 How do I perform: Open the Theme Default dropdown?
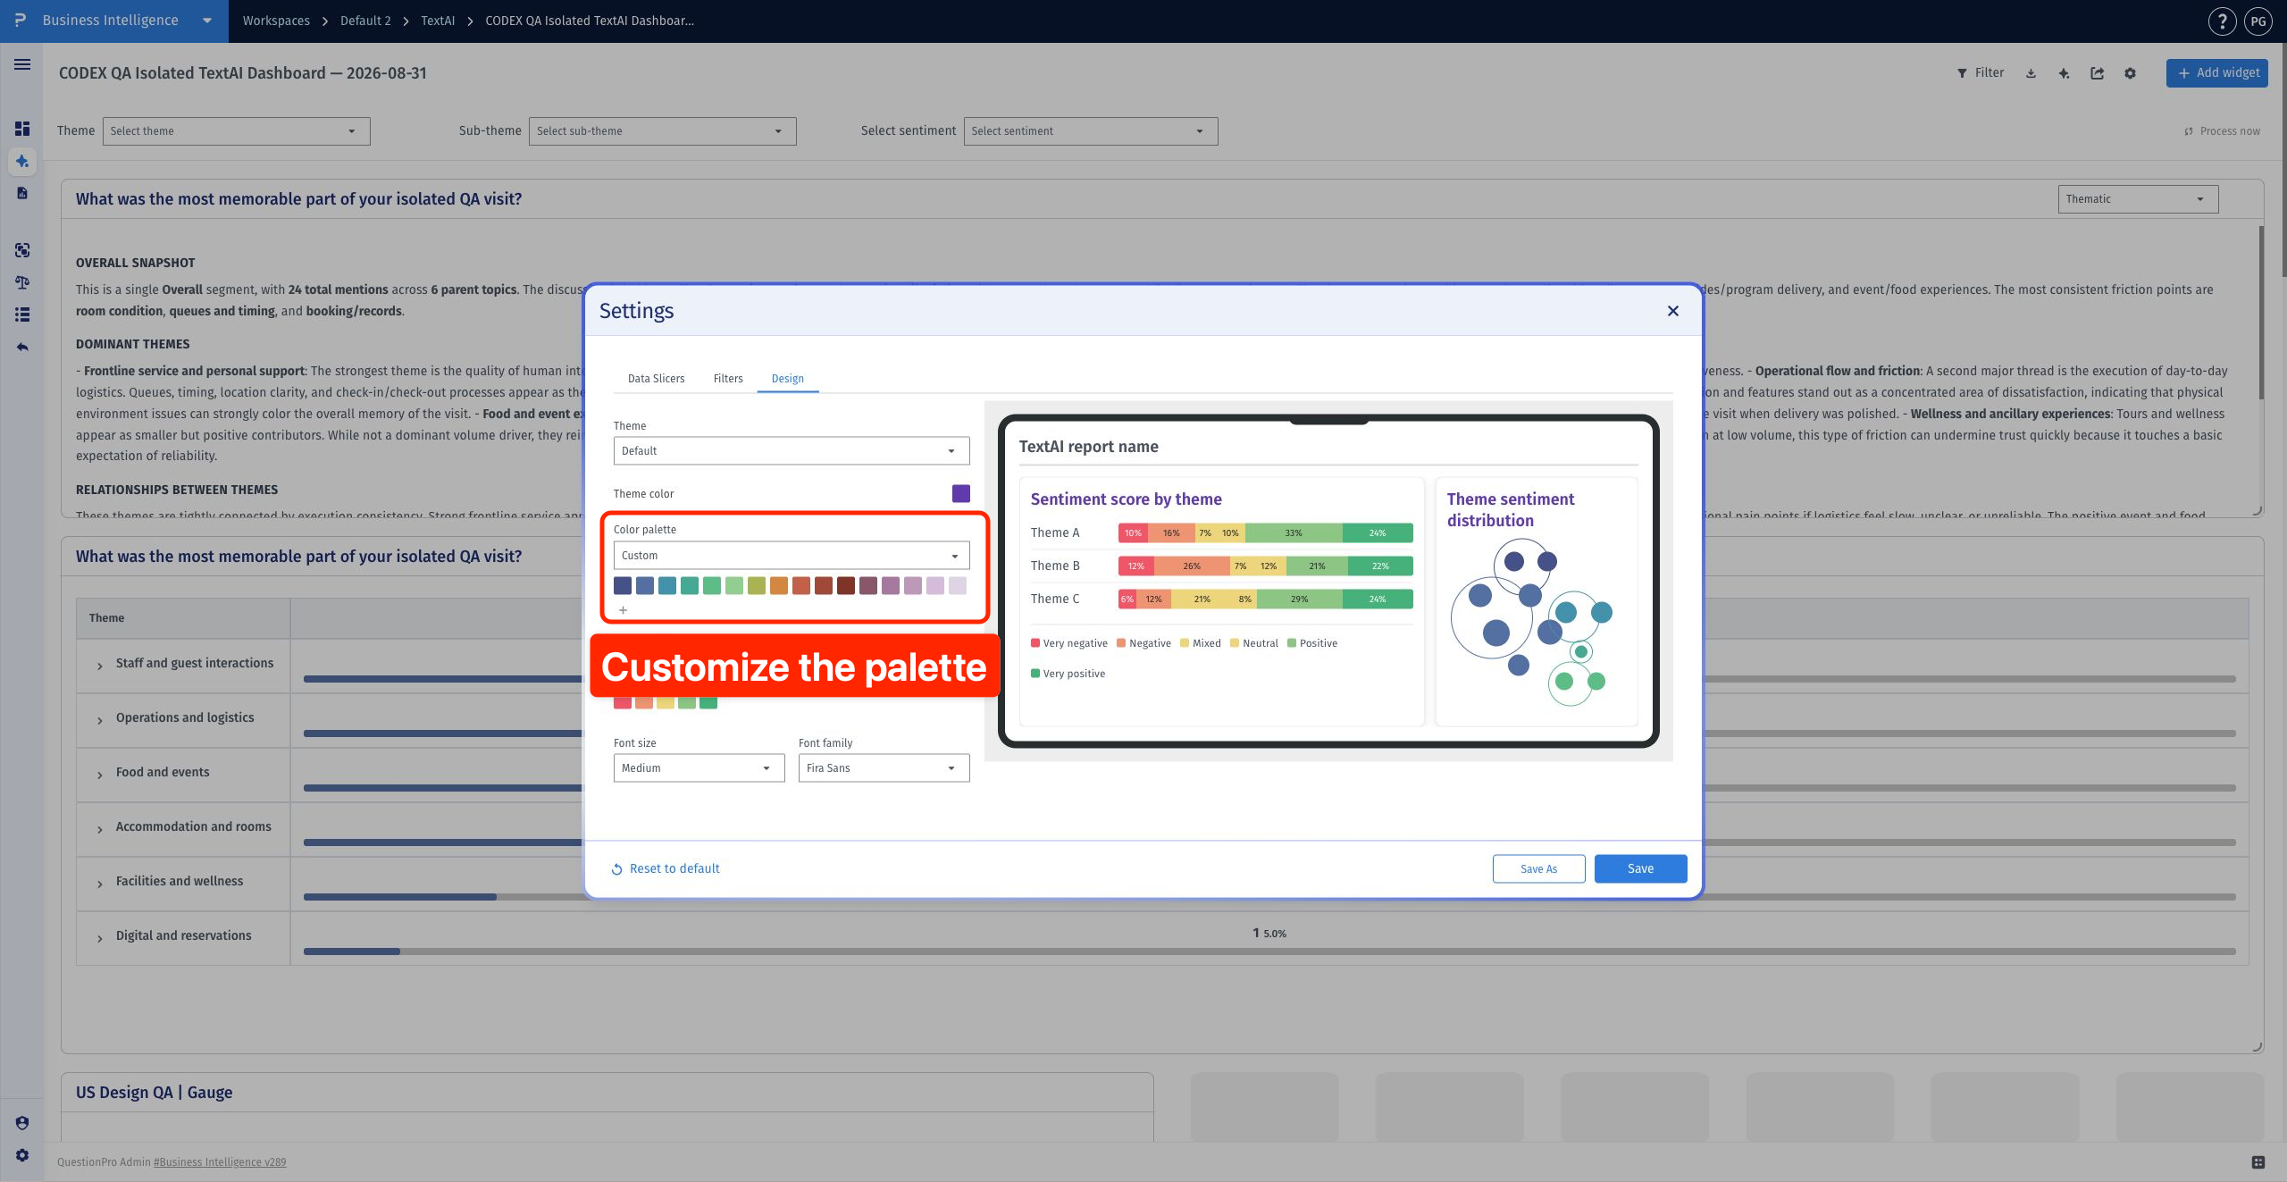(x=791, y=450)
